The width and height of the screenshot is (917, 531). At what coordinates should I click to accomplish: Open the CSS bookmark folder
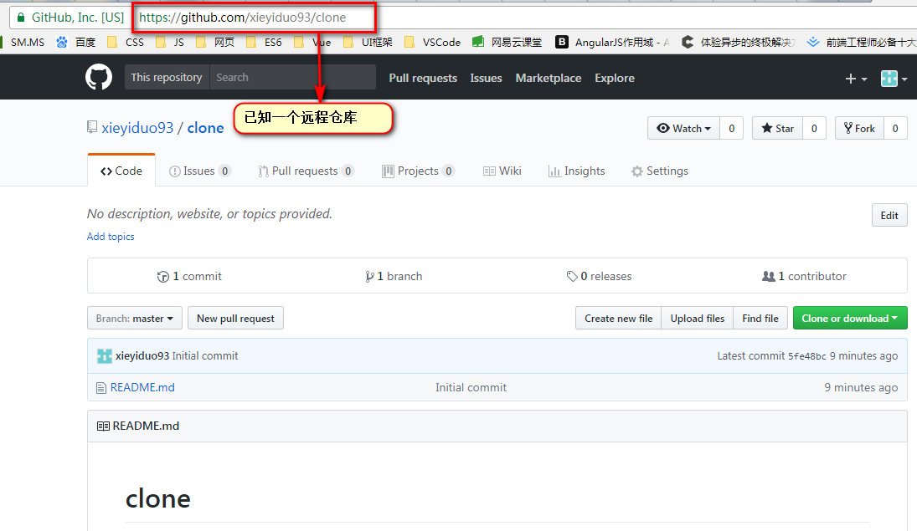pyautogui.click(x=126, y=42)
